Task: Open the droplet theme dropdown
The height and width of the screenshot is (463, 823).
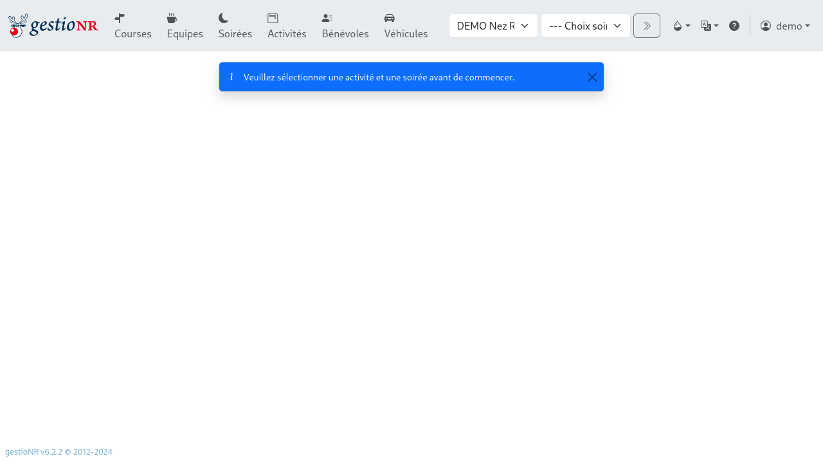Action: pos(681,26)
